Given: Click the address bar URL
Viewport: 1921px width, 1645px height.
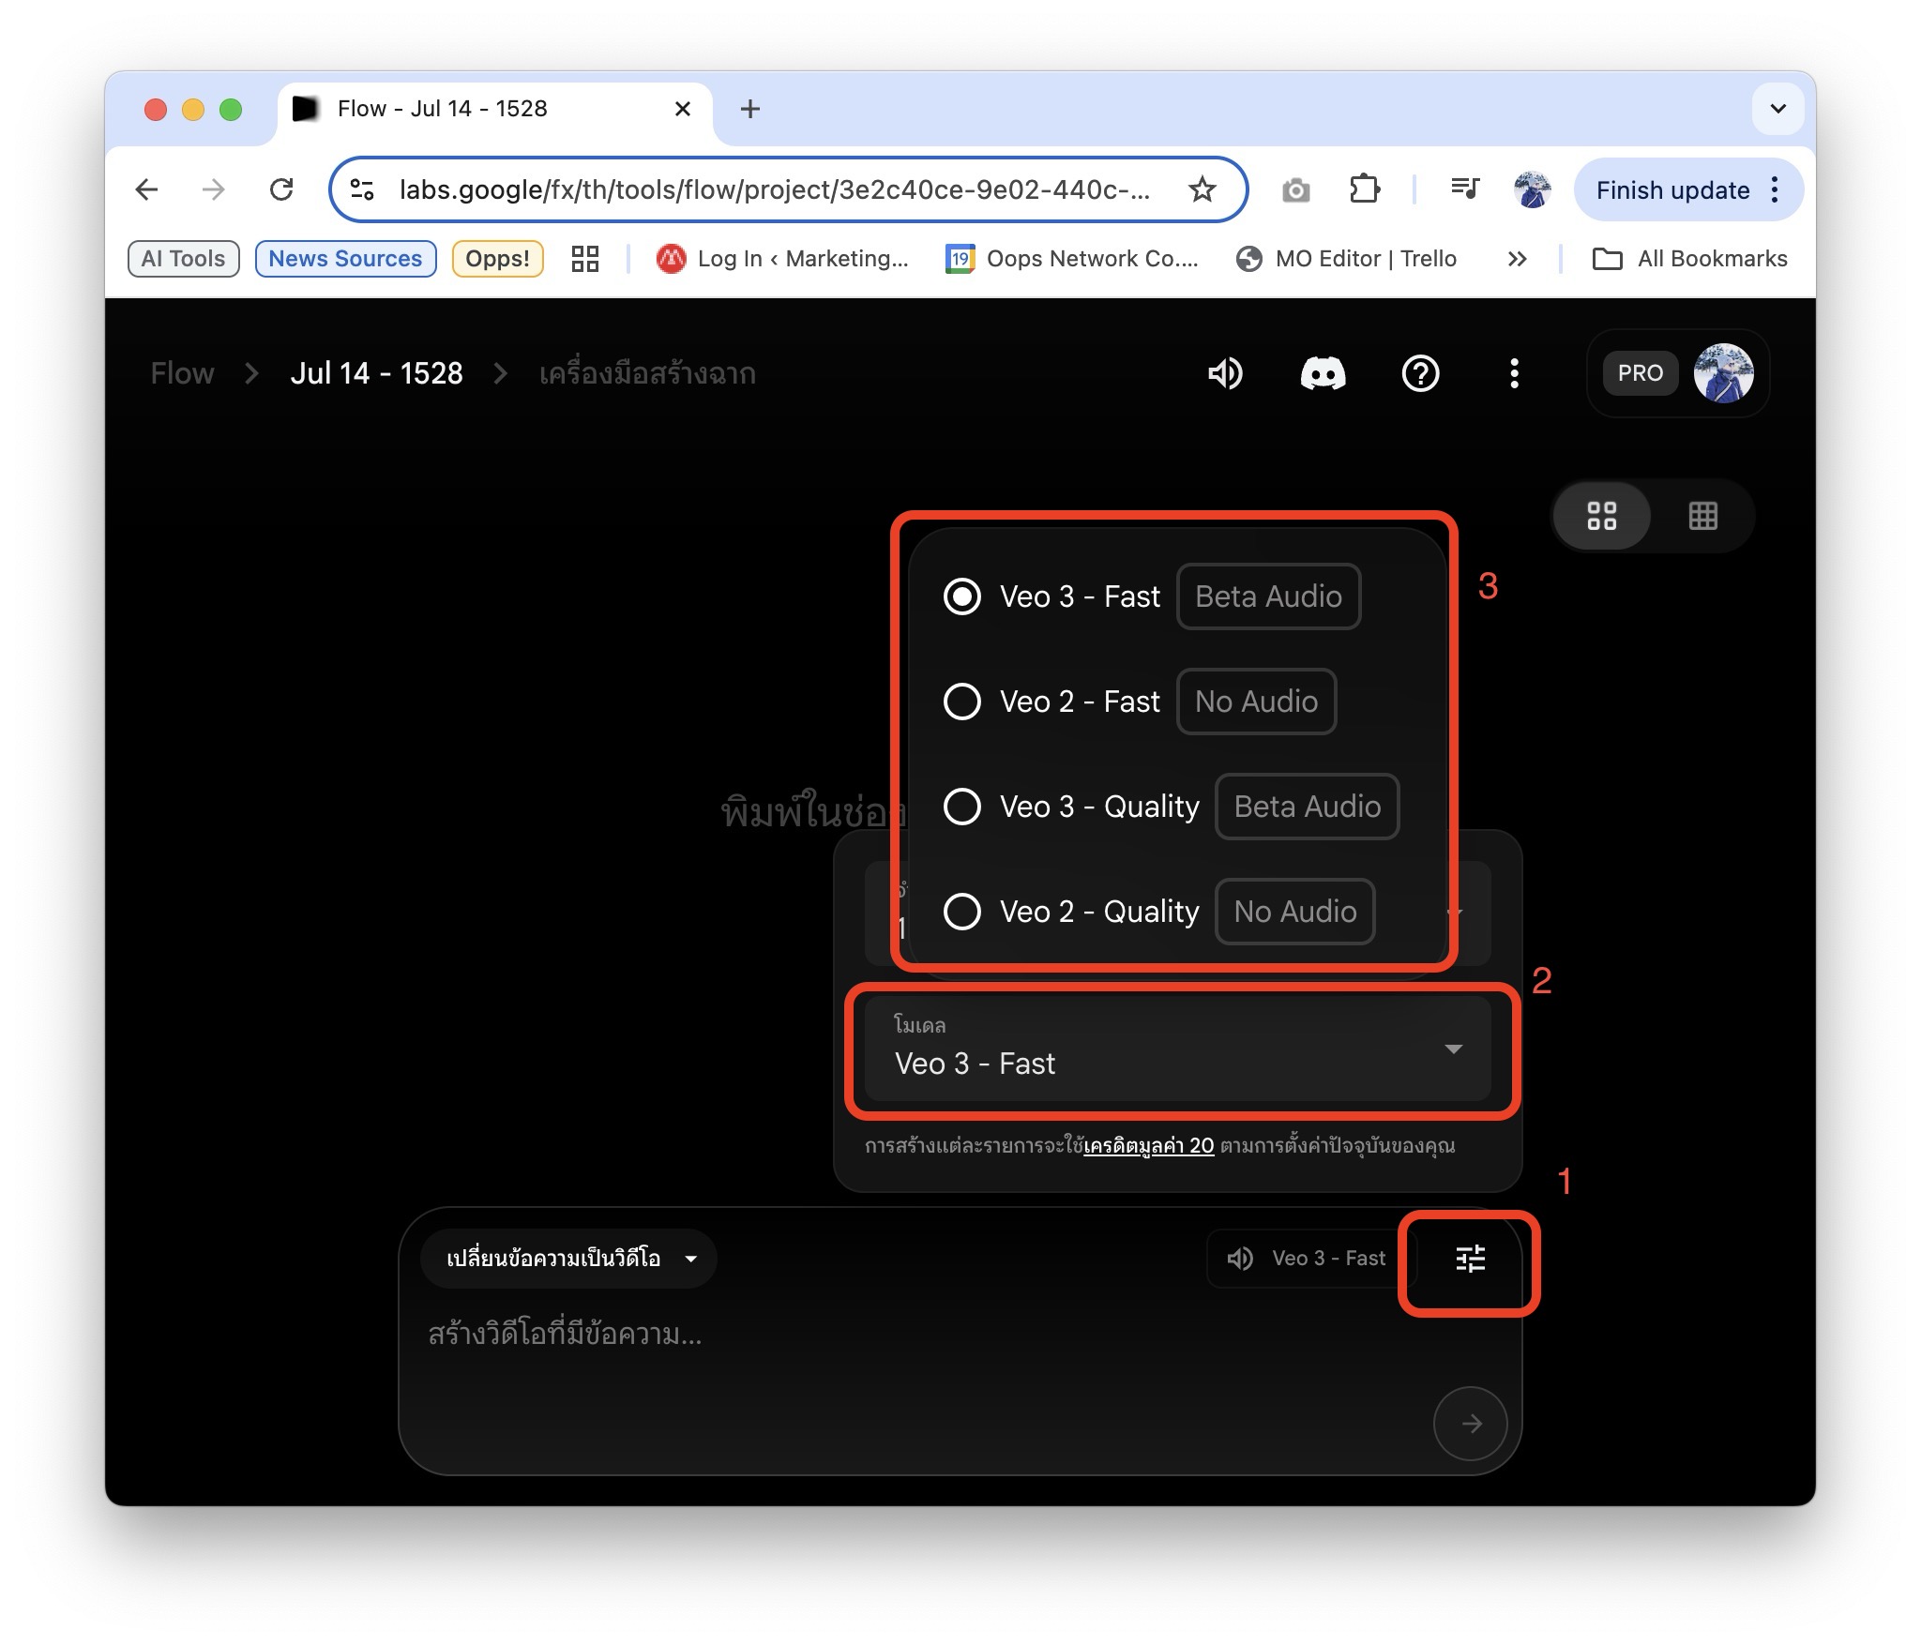Looking at the screenshot, I should tap(774, 190).
